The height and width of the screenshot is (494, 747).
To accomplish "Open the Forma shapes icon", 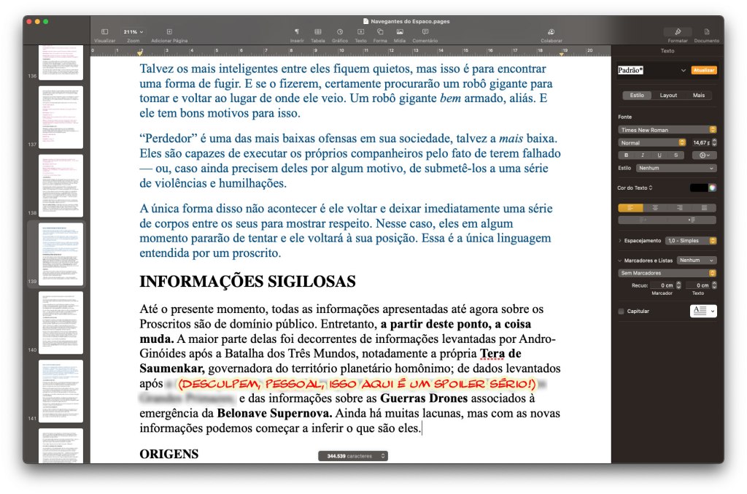I will 380,32.
